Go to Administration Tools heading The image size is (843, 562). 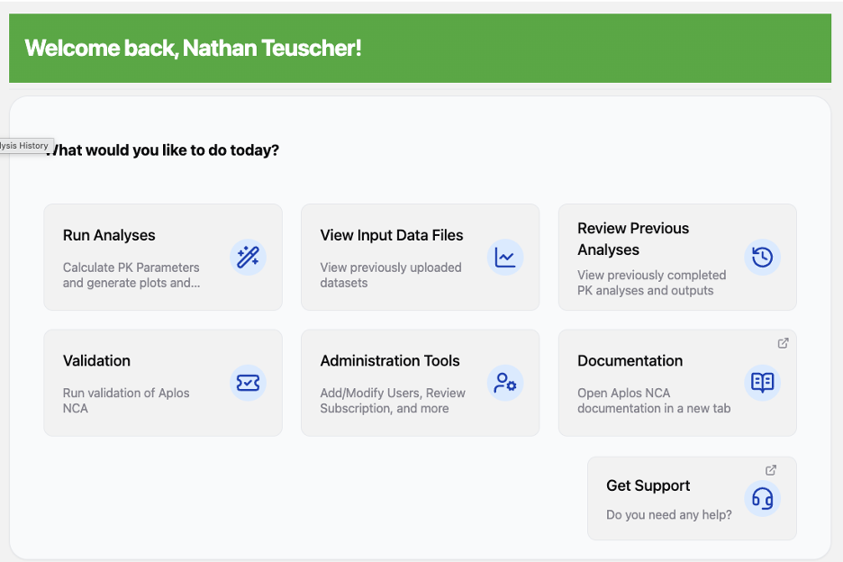390,360
